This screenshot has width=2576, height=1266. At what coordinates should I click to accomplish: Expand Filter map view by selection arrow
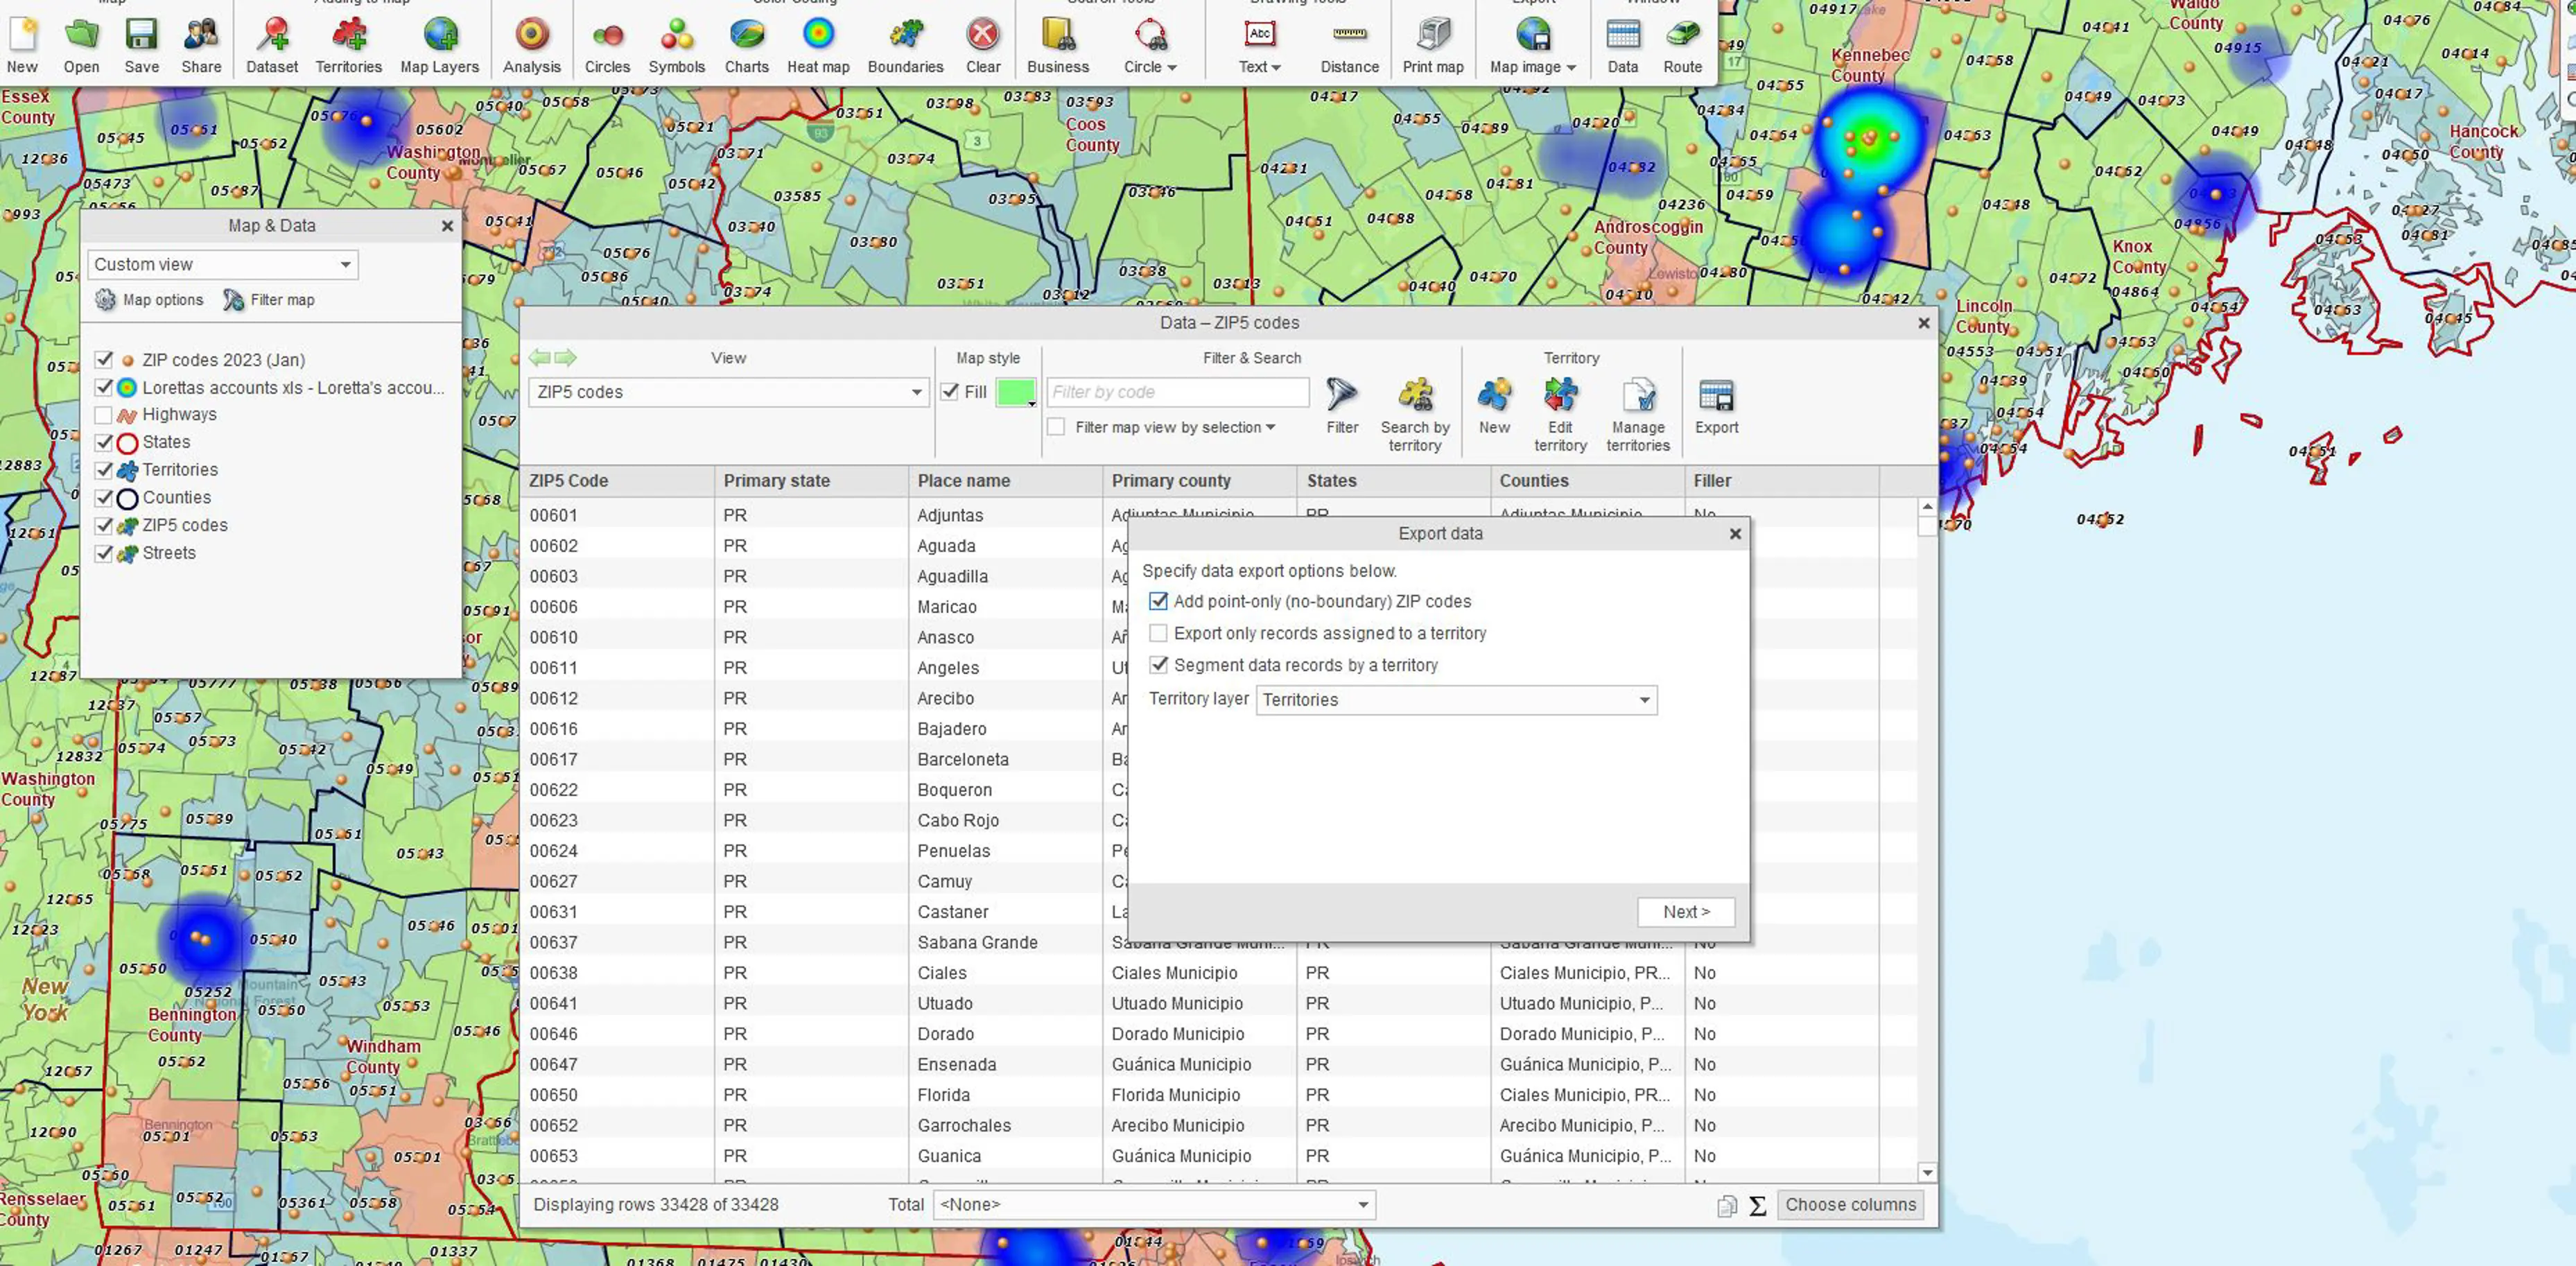click(x=1270, y=427)
